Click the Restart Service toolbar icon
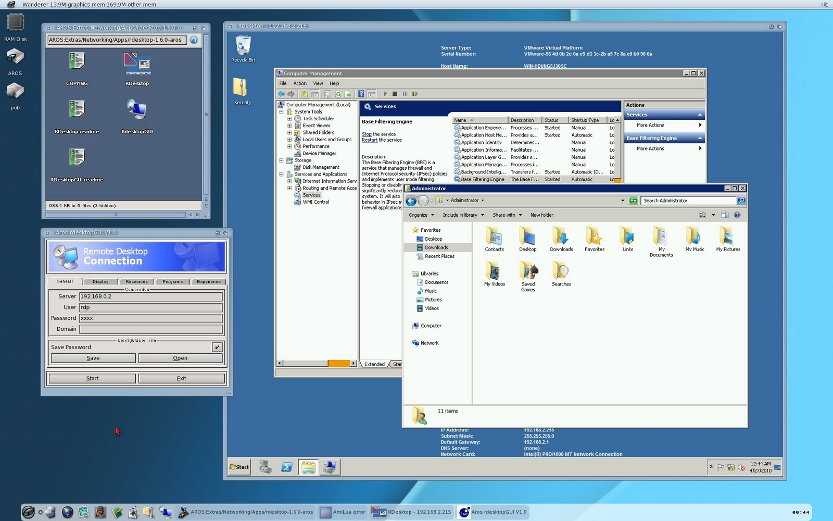 click(415, 94)
